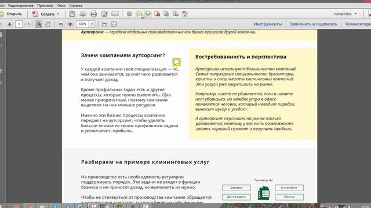This screenshot has width=371, height=208.
Task: Click the 'Другие задачи' box in diagram
Action: pyautogui.click(x=237, y=196)
